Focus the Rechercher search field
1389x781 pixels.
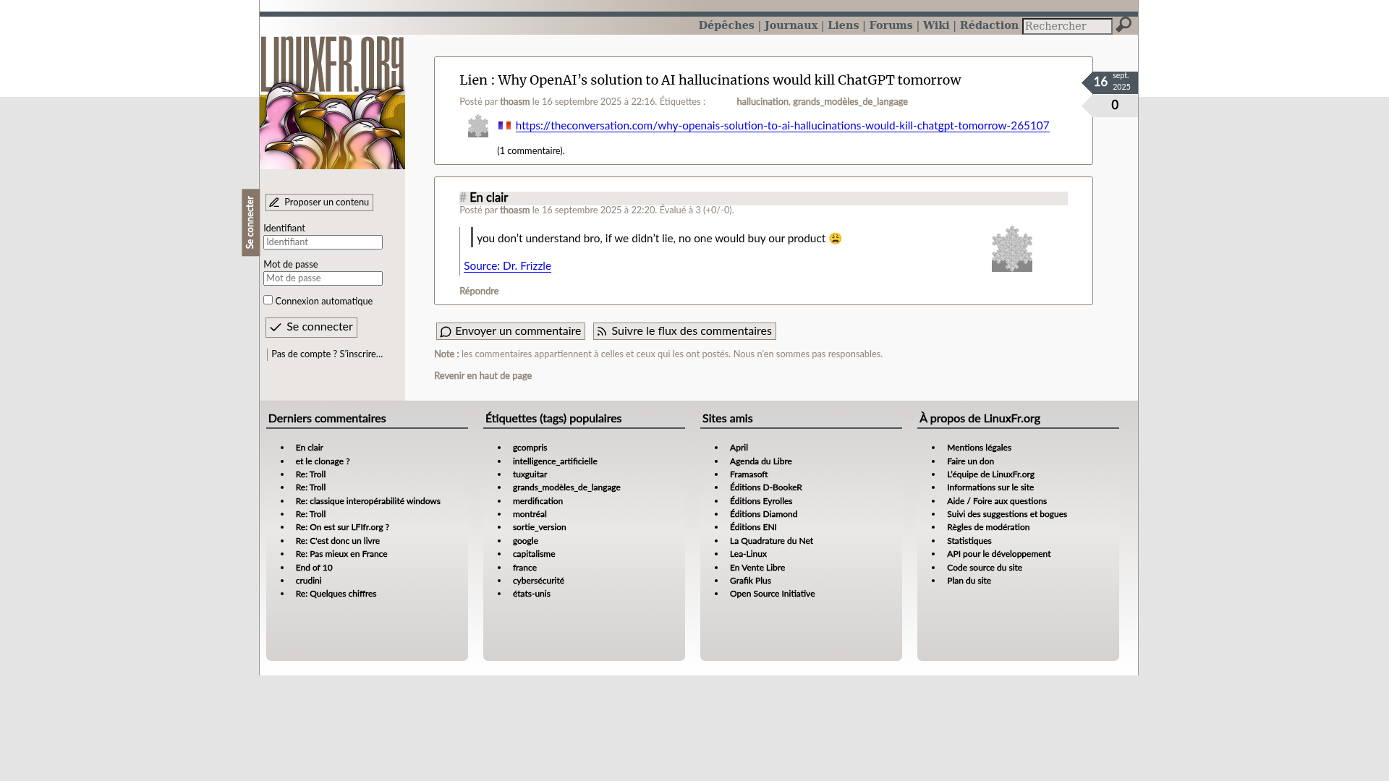(x=1067, y=26)
